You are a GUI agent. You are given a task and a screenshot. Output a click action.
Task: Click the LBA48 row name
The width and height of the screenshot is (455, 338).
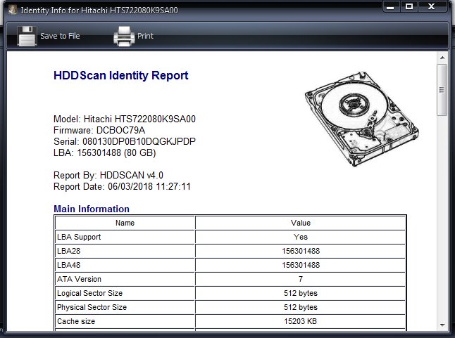tap(69, 265)
